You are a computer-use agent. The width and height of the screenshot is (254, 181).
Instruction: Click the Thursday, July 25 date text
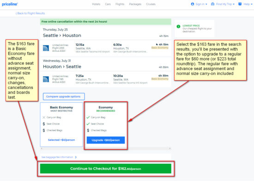coord(55,30)
